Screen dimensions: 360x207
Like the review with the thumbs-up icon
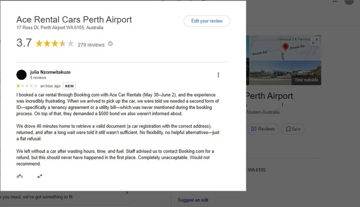click(x=20, y=176)
